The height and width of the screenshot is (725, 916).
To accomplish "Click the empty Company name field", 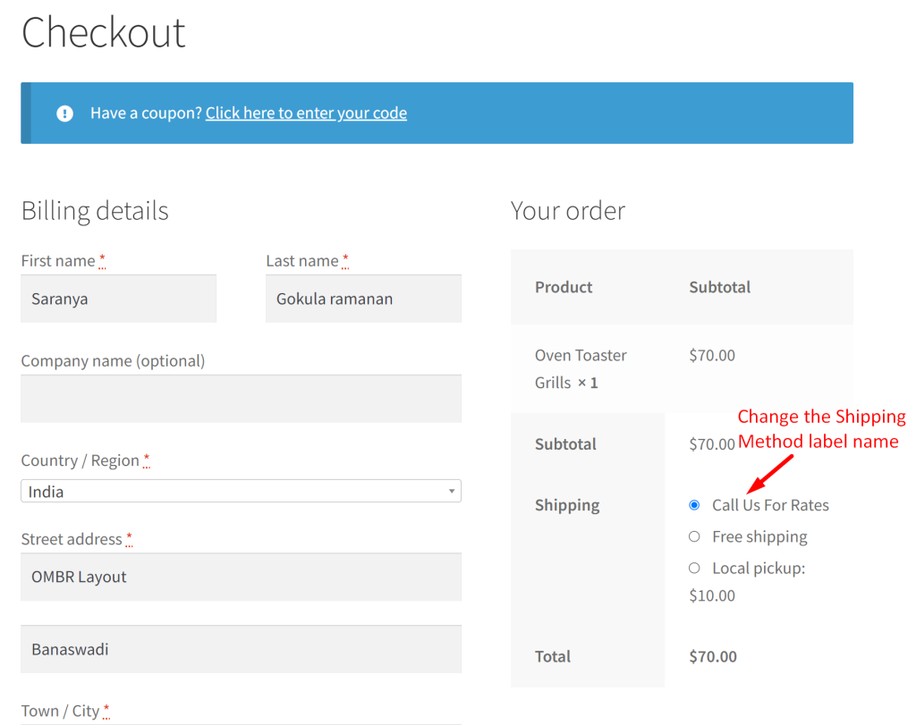I will point(241,399).
